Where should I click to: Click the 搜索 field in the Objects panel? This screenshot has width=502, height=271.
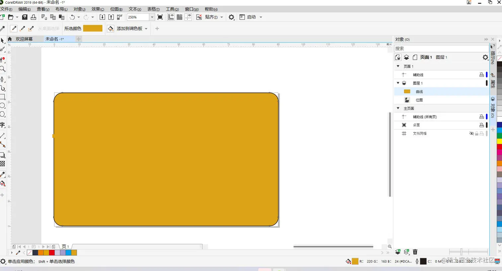point(441,48)
